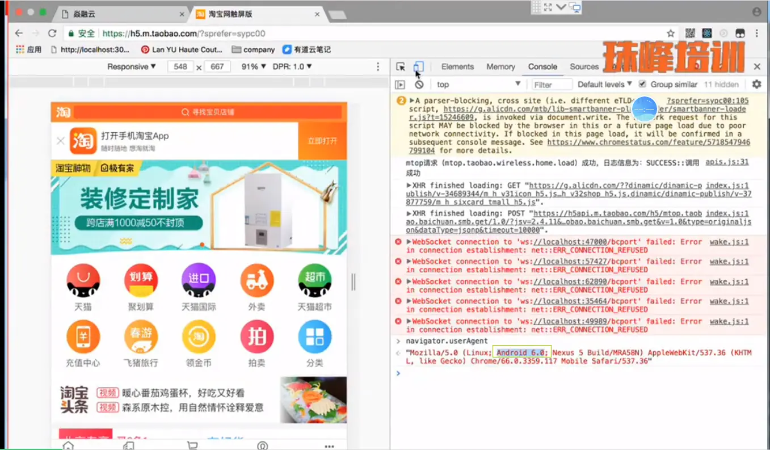Toggle the Group similar checkbox

tap(642, 84)
